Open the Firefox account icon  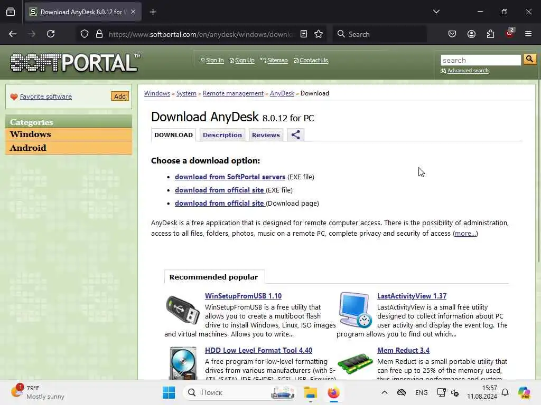point(471,34)
